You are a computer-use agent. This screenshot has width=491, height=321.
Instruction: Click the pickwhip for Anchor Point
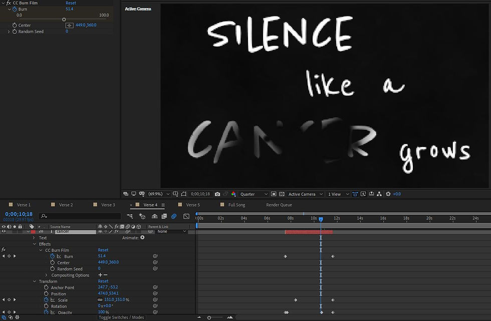tap(155, 287)
